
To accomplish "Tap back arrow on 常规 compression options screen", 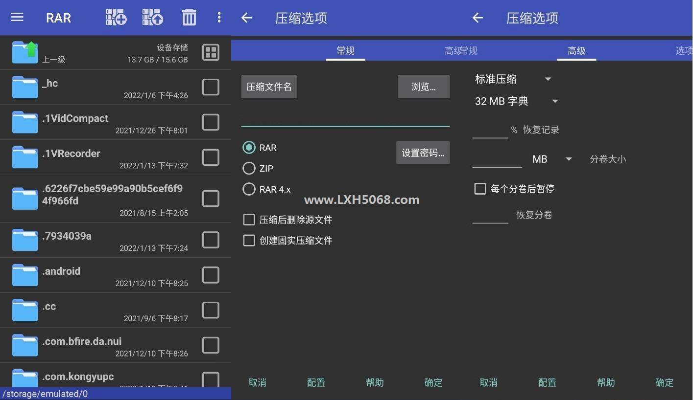I will click(x=246, y=18).
